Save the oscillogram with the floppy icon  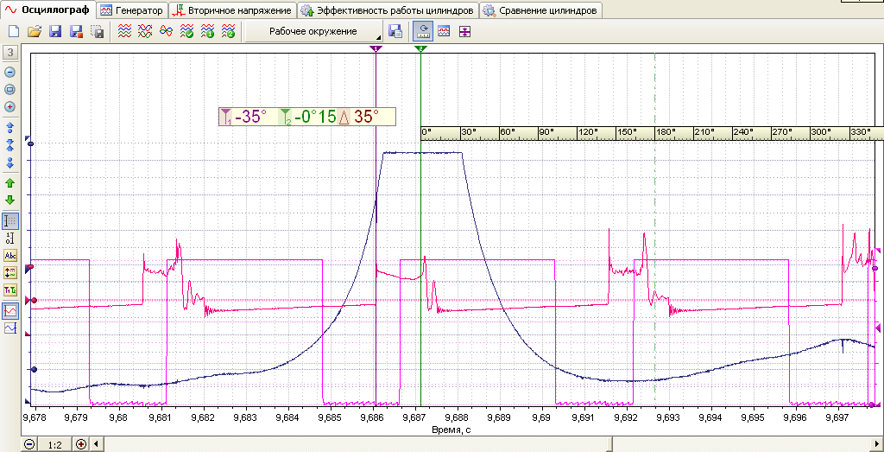pos(55,32)
